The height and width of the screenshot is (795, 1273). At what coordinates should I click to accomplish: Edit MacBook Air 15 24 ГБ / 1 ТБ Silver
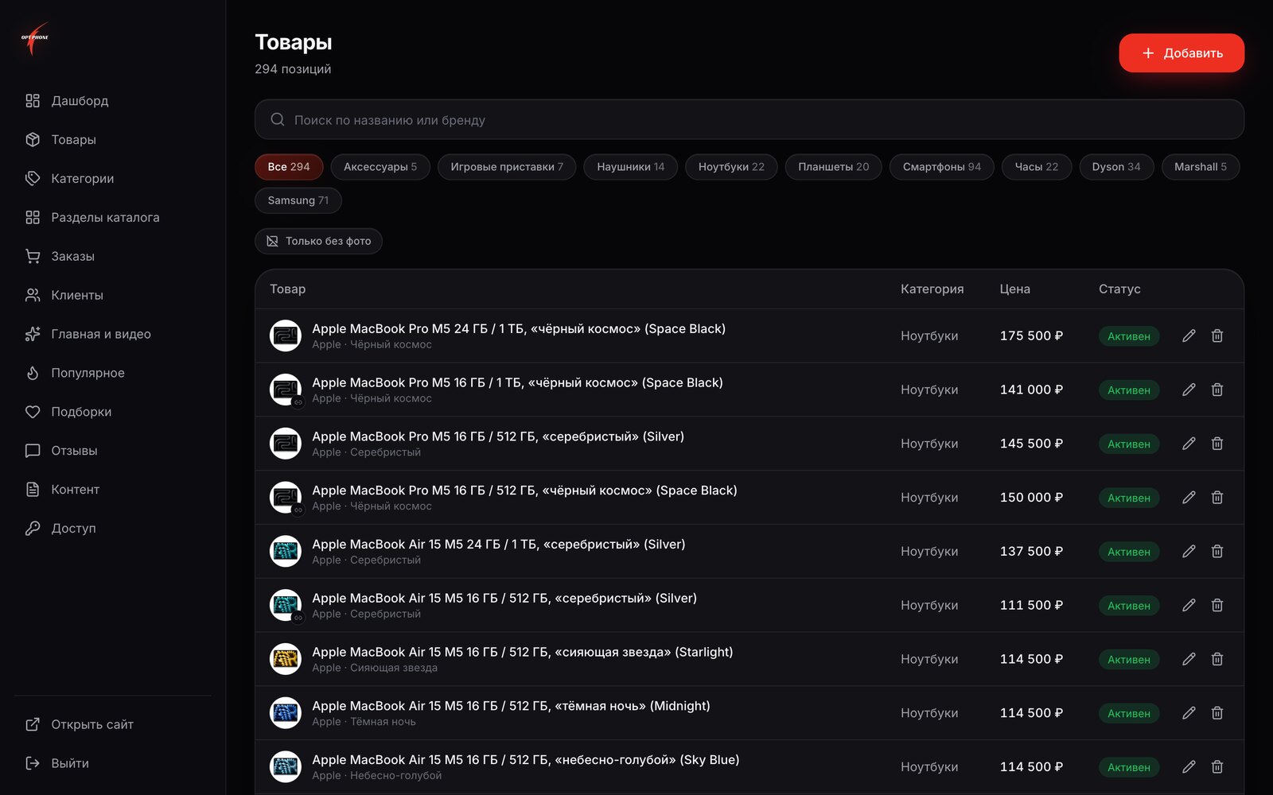tap(1189, 552)
